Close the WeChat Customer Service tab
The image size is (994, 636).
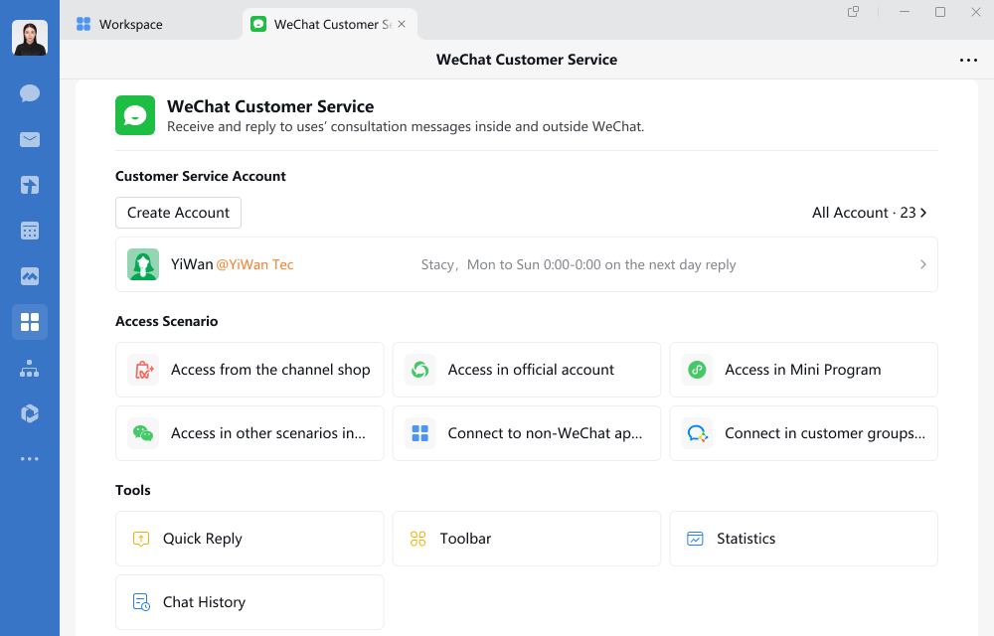[402, 24]
